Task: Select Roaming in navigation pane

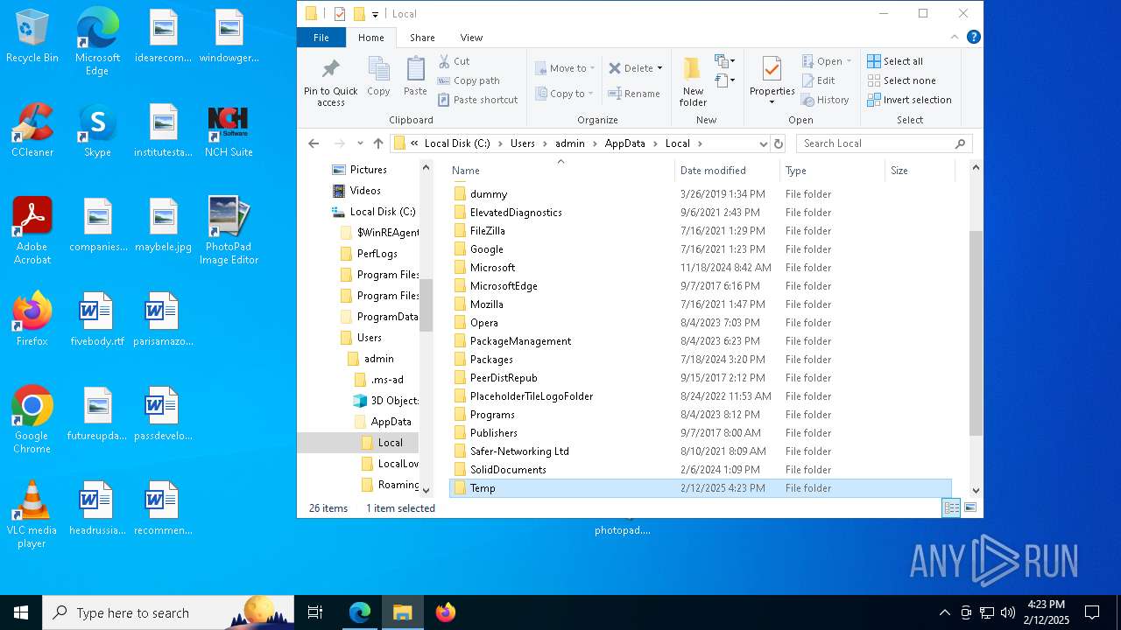Action: (x=398, y=485)
